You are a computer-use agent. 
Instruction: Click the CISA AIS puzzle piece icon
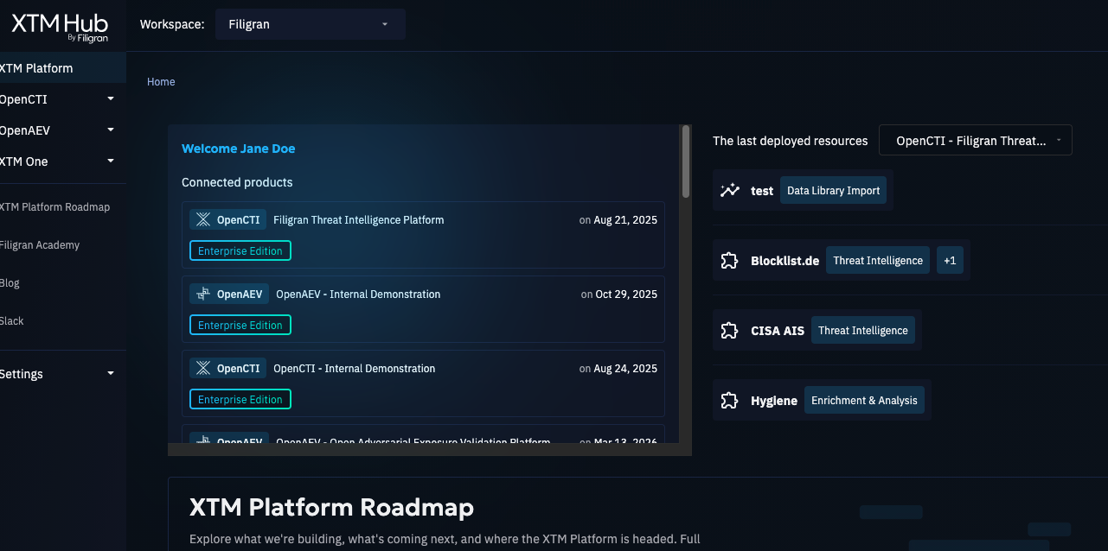pos(730,331)
